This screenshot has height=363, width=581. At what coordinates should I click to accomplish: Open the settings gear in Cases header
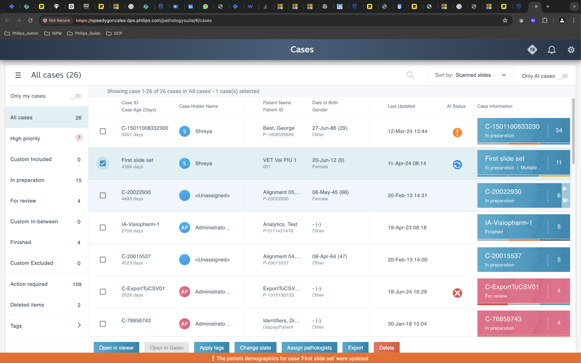571,50
